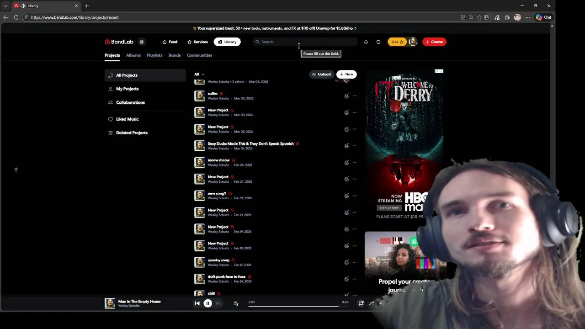Image resolution: width=585 pixels, height=329 pixels.
Task: Open Liked Music in sidebar
Action: (x=145, y=119)
